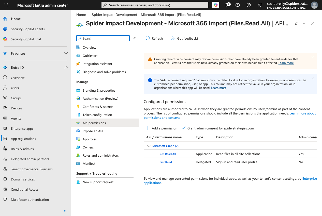Open Diagnose and solve problems

[x=104, y=72]
